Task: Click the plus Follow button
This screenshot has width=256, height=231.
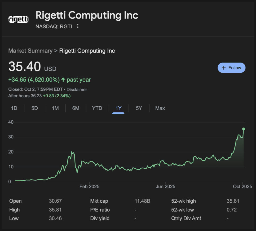Action: point(231,68)
